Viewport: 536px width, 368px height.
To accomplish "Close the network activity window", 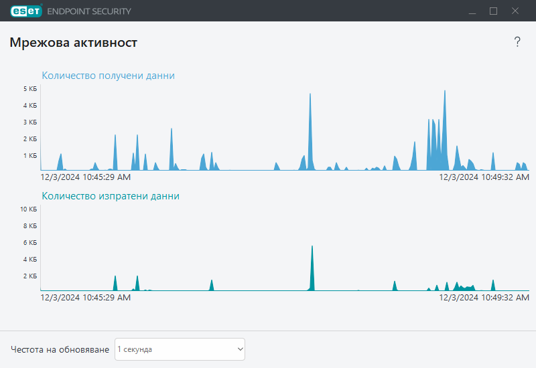I will pos(515,11).
